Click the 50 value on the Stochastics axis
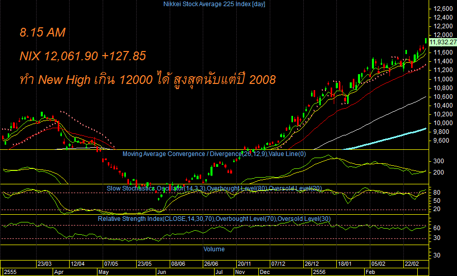Screen dimensions: 457x276 point(437,201)
